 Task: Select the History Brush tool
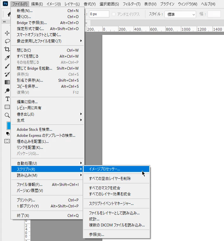coord(7,74)
